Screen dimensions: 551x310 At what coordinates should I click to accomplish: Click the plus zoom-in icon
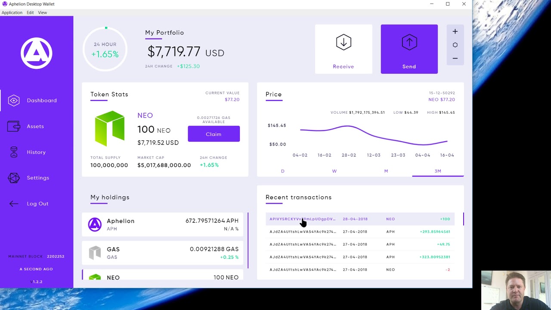pos(455,31)
